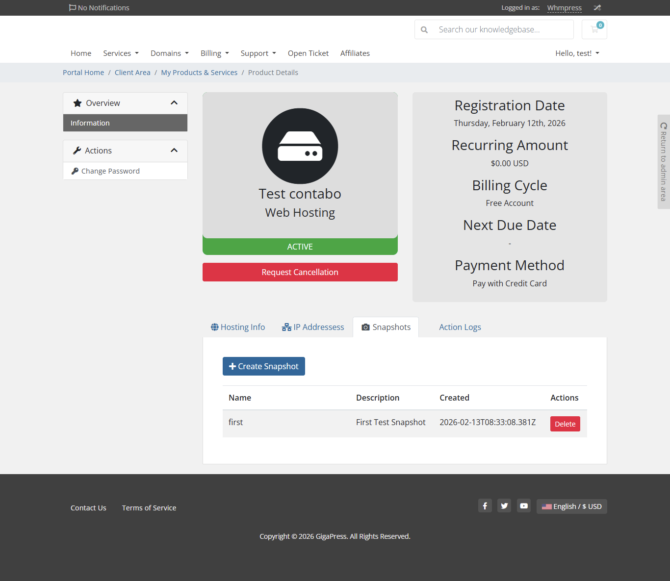Delete the snapshot named first
Image resolution: width=670 pixels, height=581 pixels.
(565, 424)
